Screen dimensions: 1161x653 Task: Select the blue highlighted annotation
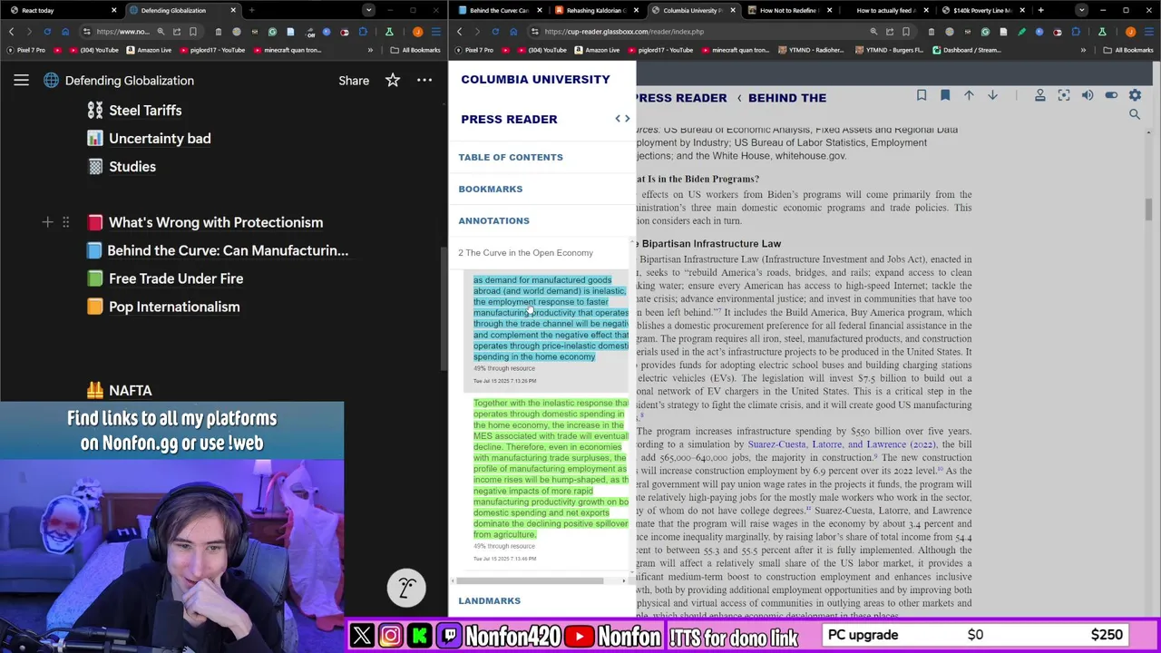pos(551,318)
